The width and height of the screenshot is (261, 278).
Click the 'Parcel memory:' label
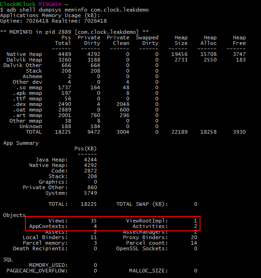pyautogui.click(x=45, y=243)
